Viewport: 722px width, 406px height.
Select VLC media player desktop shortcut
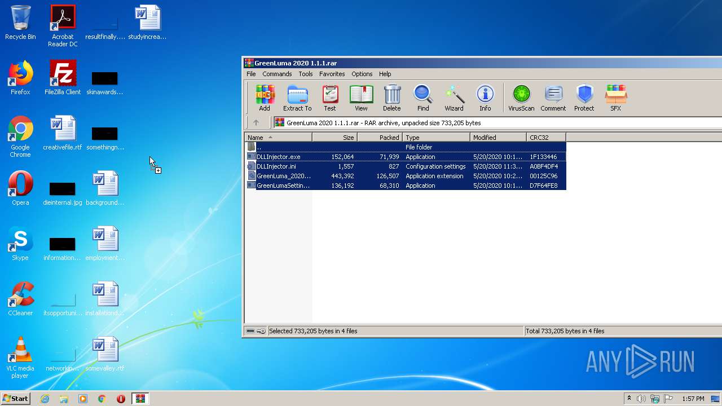(x=20, y=358)
